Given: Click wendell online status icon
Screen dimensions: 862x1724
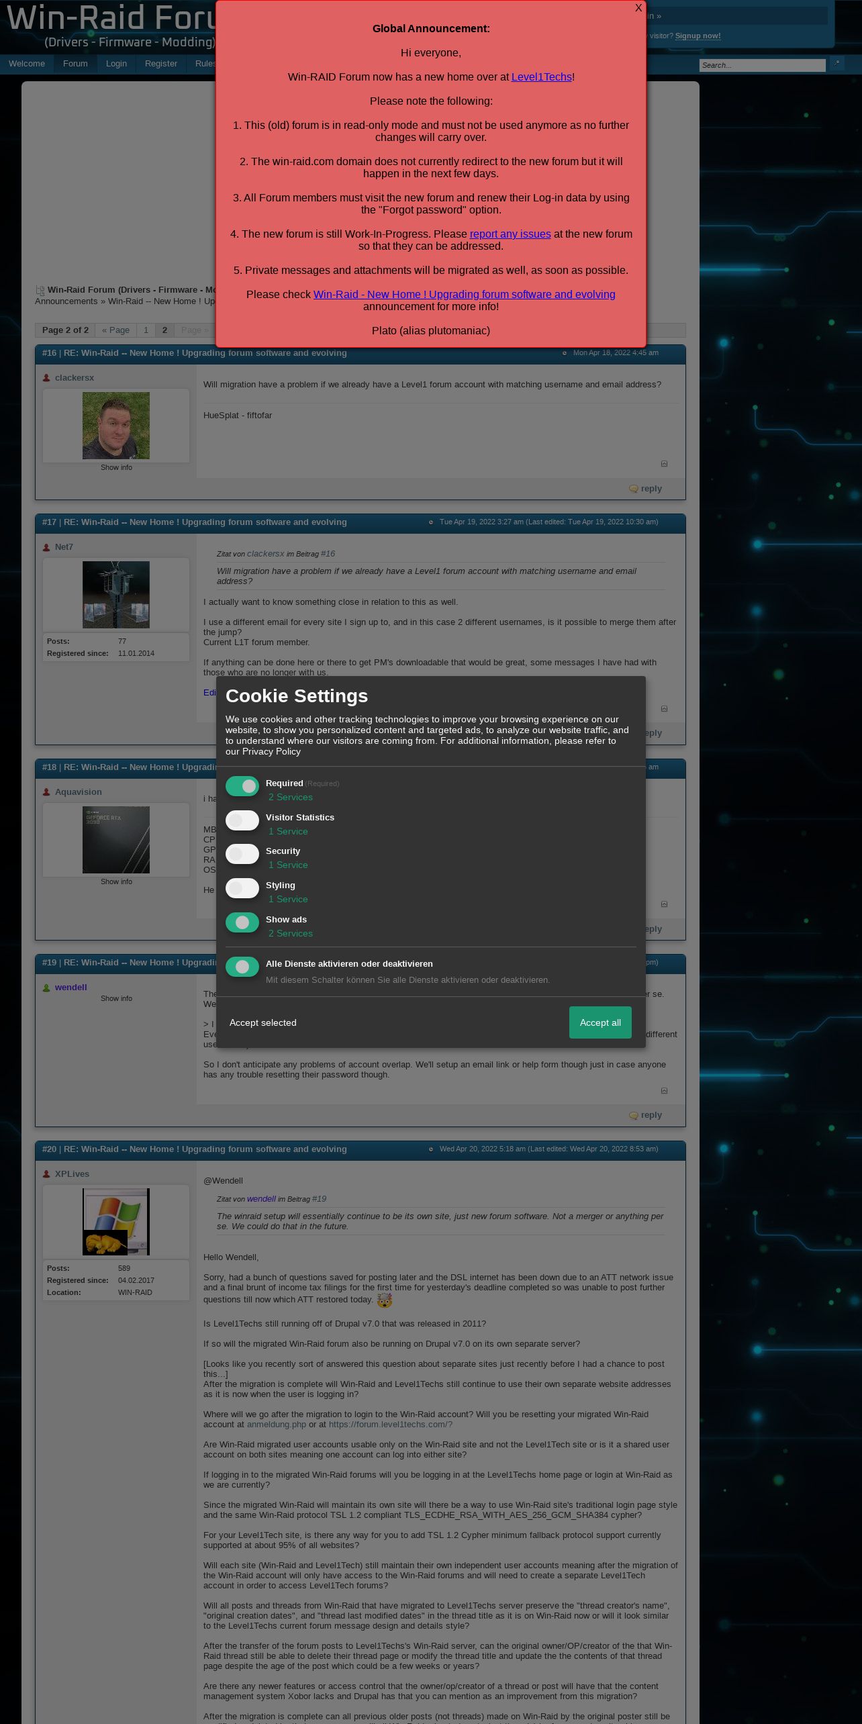Looking at the screenshot, I should pyautogui.click(x=46, y=988).
